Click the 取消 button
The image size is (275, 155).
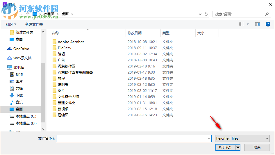click(257, 147)
